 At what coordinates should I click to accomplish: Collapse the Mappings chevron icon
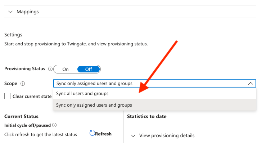pos(10,12)
